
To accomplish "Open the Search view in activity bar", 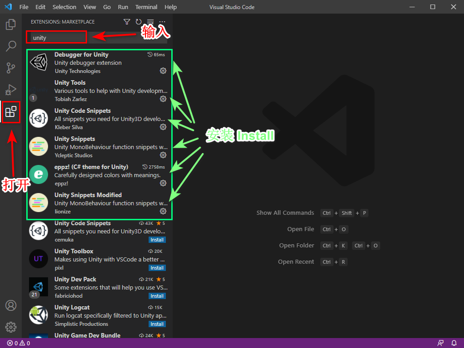I will coord(11,46).
